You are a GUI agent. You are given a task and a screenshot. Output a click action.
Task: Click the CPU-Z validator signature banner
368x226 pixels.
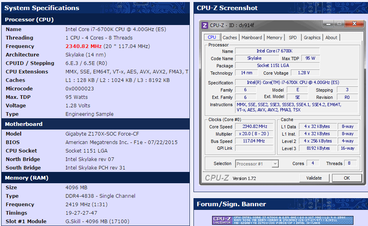pyautogui.click(x=283, y=220)
